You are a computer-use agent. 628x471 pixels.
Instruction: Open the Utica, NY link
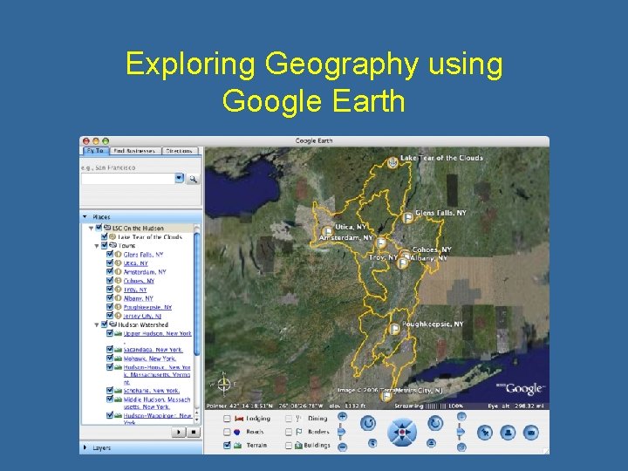136,263
